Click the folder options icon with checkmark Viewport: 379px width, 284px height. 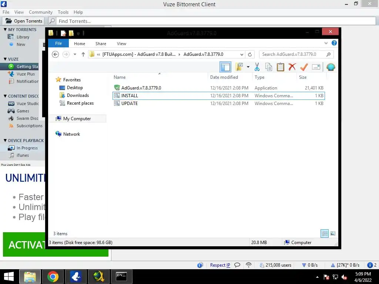[x=239, y=67]
